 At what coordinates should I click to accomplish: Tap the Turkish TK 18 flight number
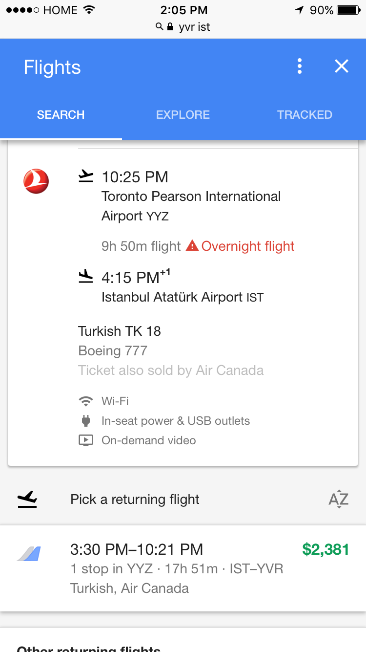pyautogui.click(x=120, y=331)
